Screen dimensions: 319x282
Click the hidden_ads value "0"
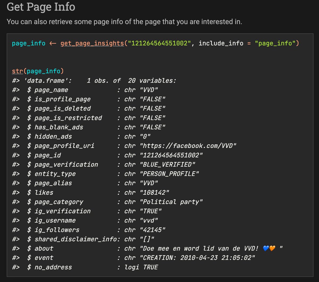tap(145, 136)
